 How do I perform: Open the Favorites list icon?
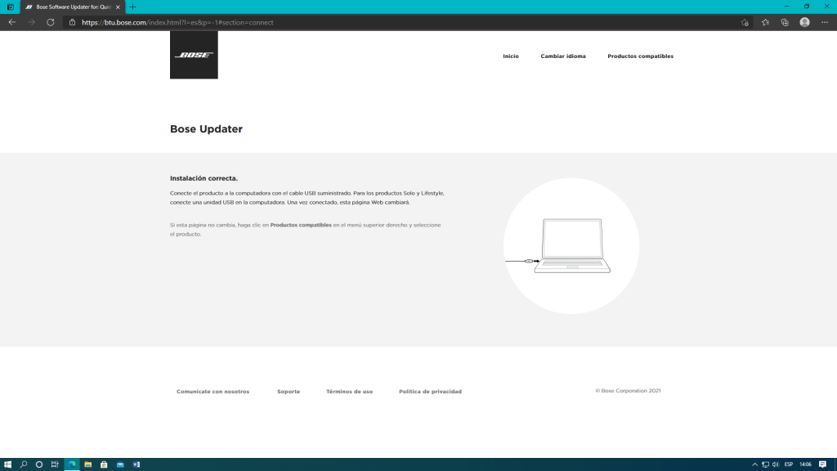765,22
